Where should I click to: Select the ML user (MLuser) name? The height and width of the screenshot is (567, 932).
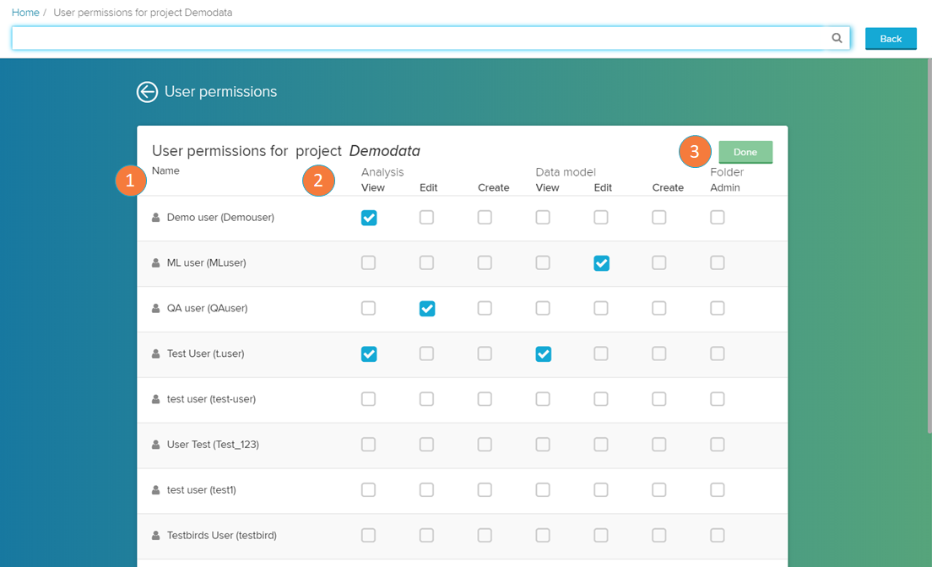point(206,263)
